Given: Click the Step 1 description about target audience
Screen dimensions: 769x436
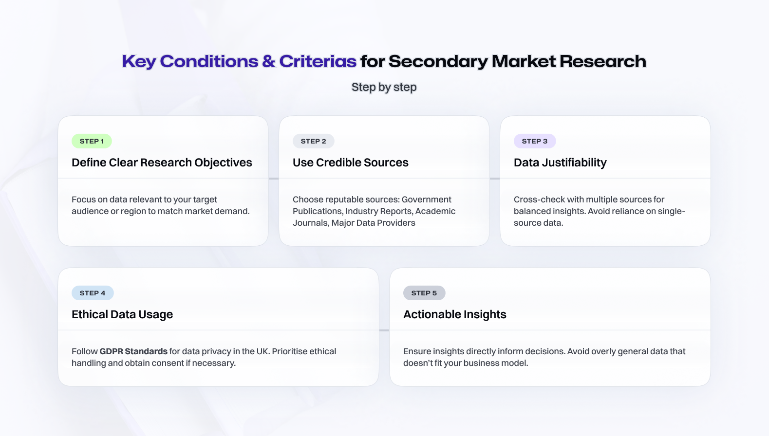Looking at the screenshot, I should pos(161,205).
